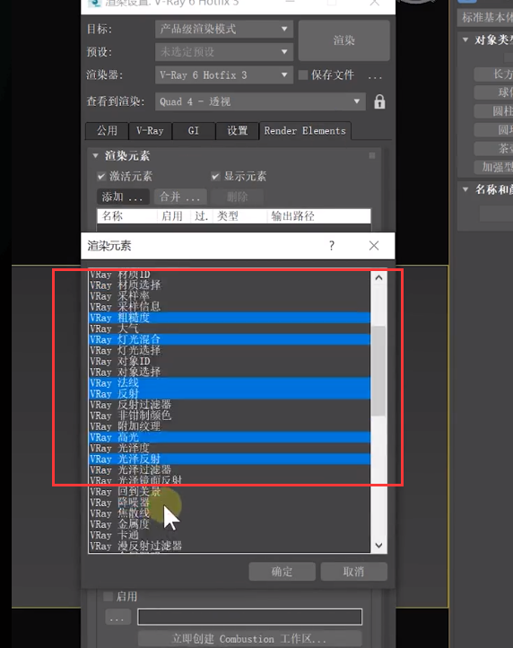Collapse the 渲染元素 rollout

pos(95,156)
